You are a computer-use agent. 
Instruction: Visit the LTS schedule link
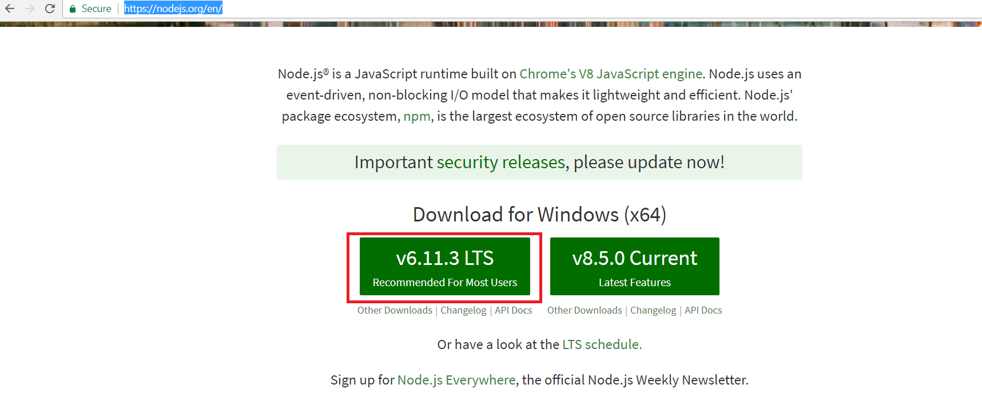point(602,344)
